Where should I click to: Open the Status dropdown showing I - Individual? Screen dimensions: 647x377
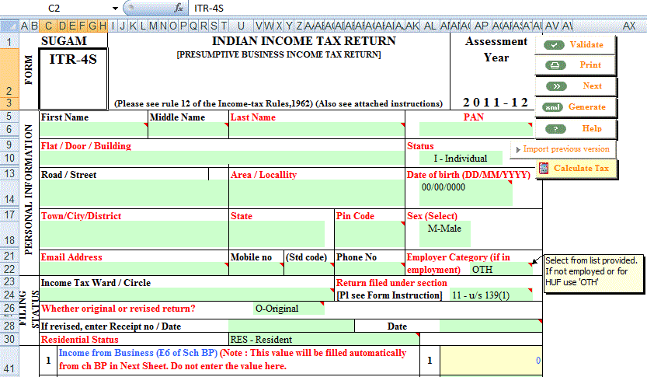point(461,158)
